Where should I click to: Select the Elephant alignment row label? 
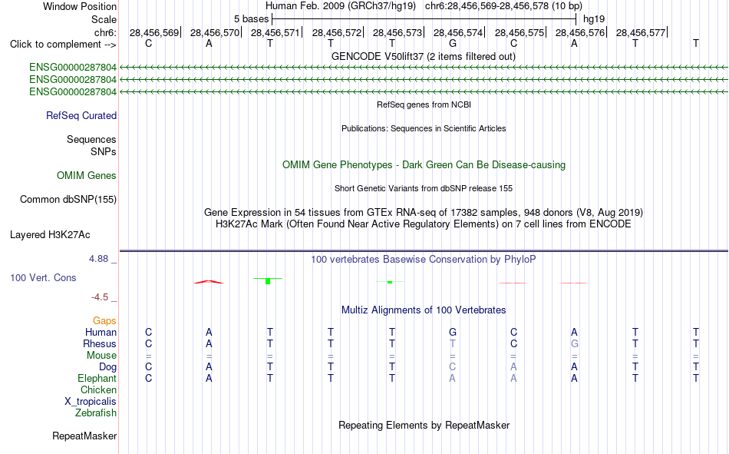97,378
